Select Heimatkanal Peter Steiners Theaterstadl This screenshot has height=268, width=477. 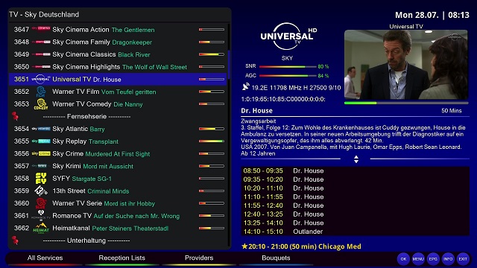point(118,228)
